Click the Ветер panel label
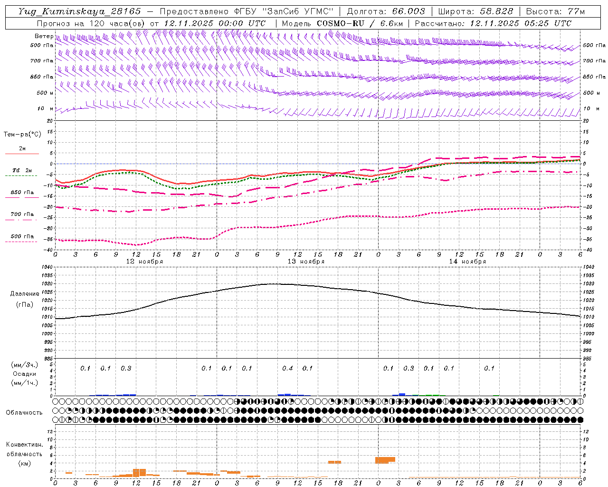This screenshot has height=487, width=608. (x=44, y=36)
